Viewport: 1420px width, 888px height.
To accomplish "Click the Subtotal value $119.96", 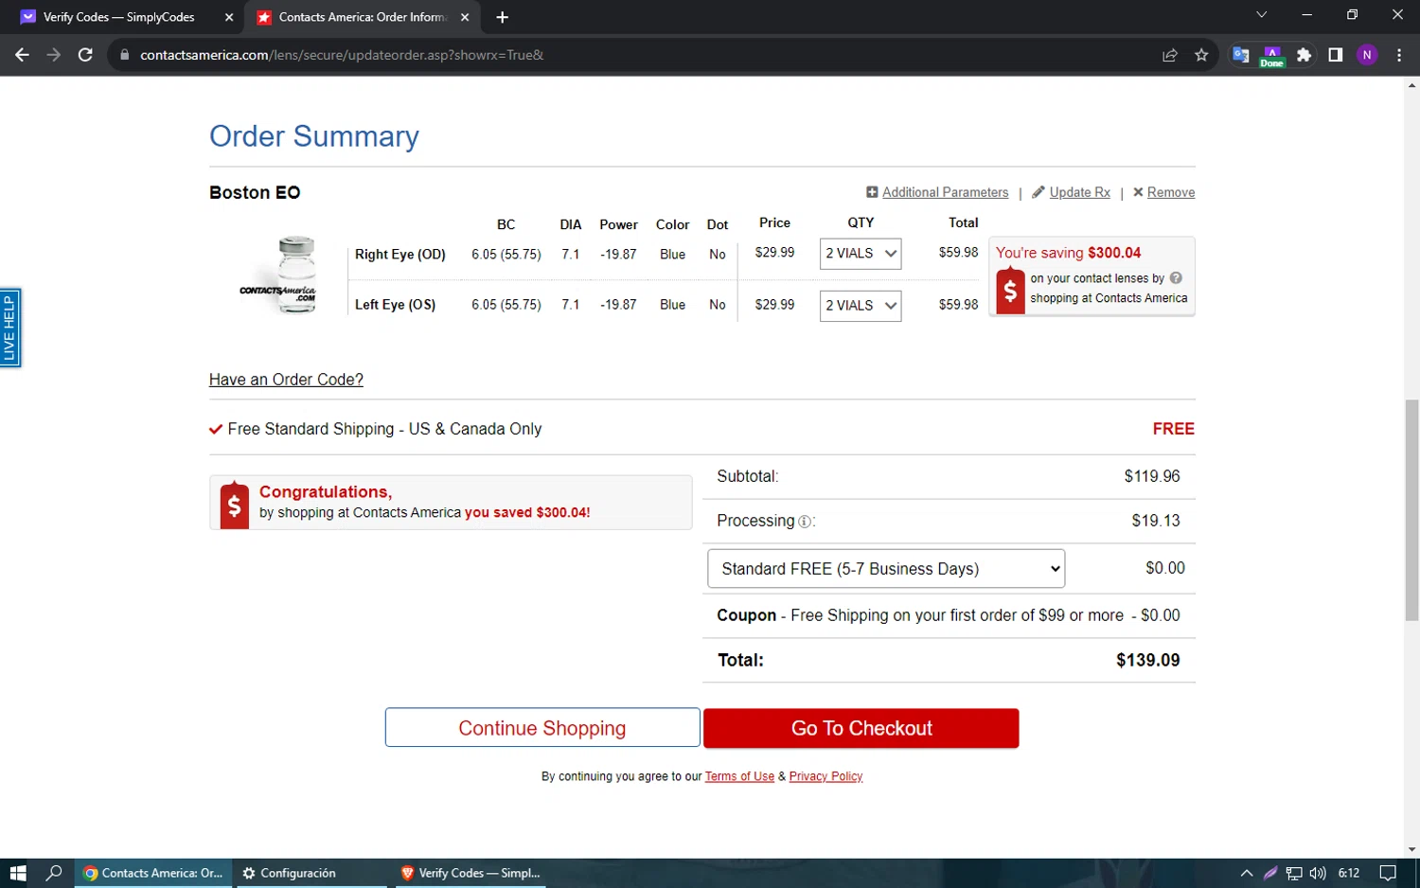I will 1152,476.
